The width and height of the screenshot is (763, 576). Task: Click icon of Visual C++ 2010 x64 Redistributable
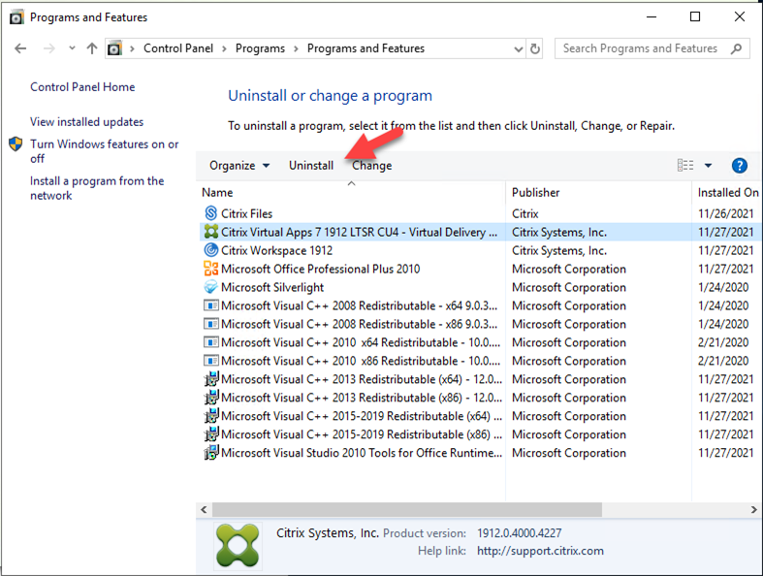coord(210,342)
